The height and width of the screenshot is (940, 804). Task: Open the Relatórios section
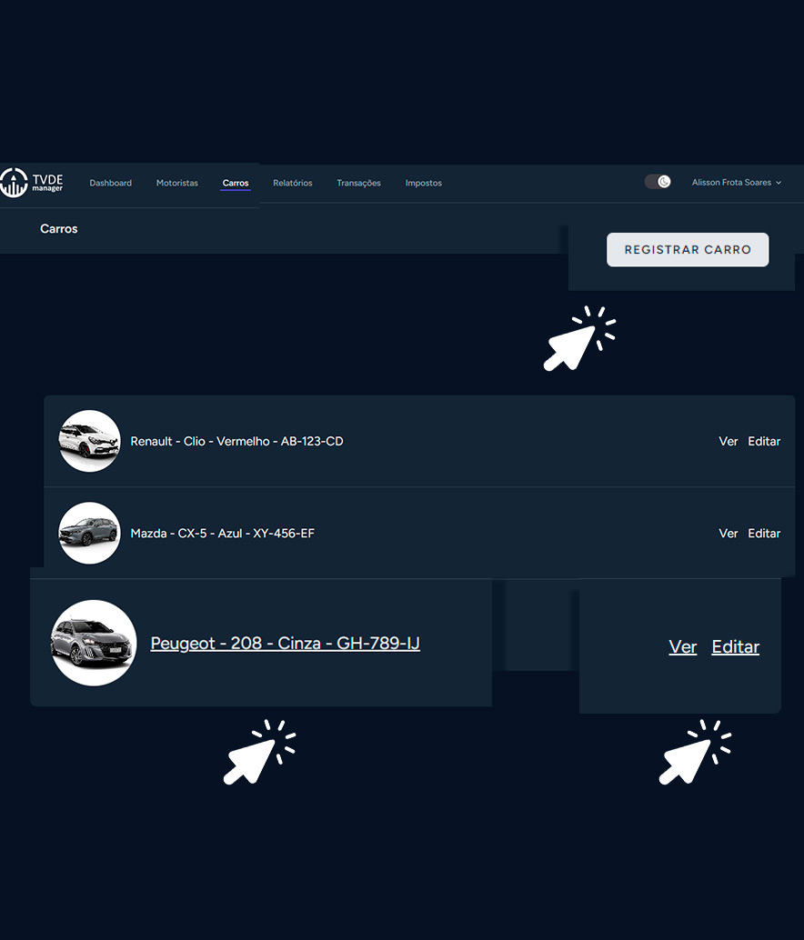coord(292,183)
